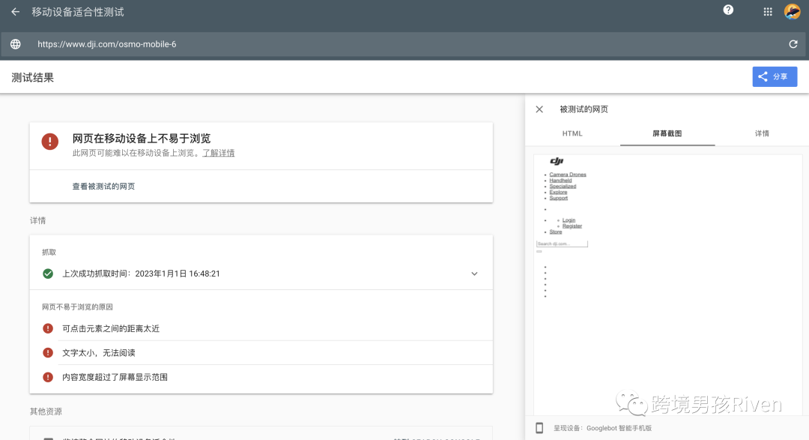Click Store link in preview
This screenshot has height=440, width=809.
(x=556, y=232)
